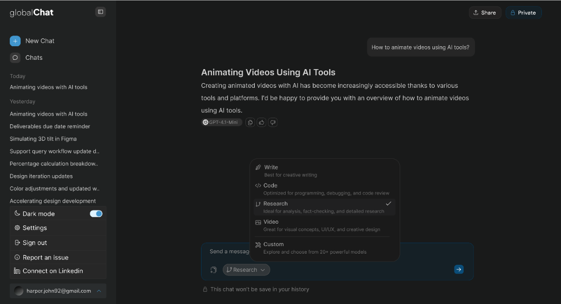Toggle the Private chat mode button
This screenshot has width=561, height=304.
pos(523,13)
